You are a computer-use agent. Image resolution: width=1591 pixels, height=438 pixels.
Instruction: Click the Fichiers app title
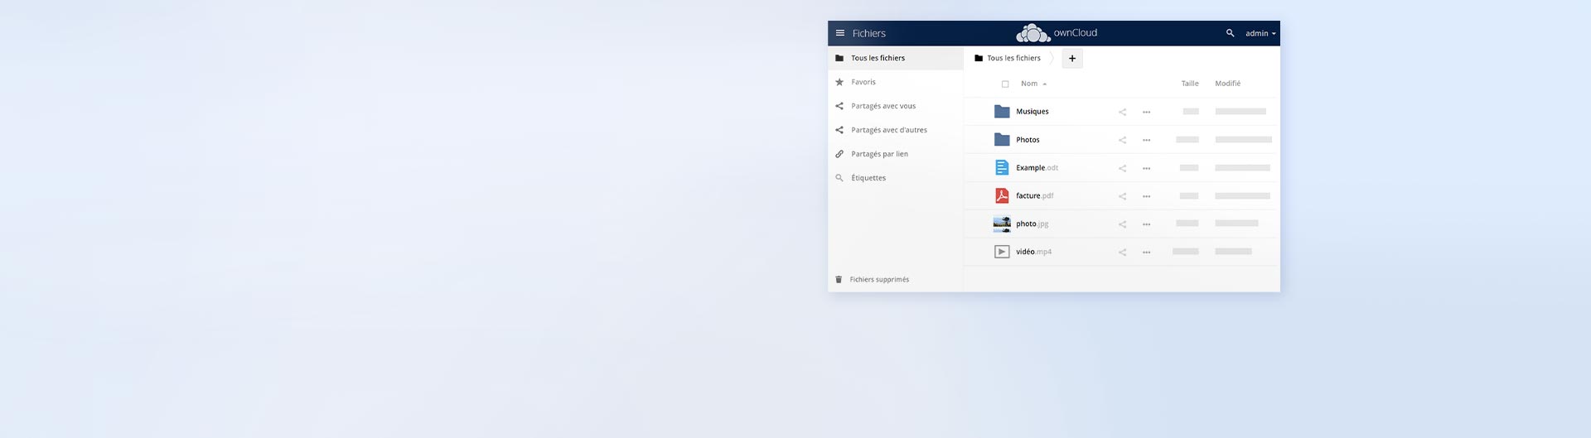(x=868, y=33)
